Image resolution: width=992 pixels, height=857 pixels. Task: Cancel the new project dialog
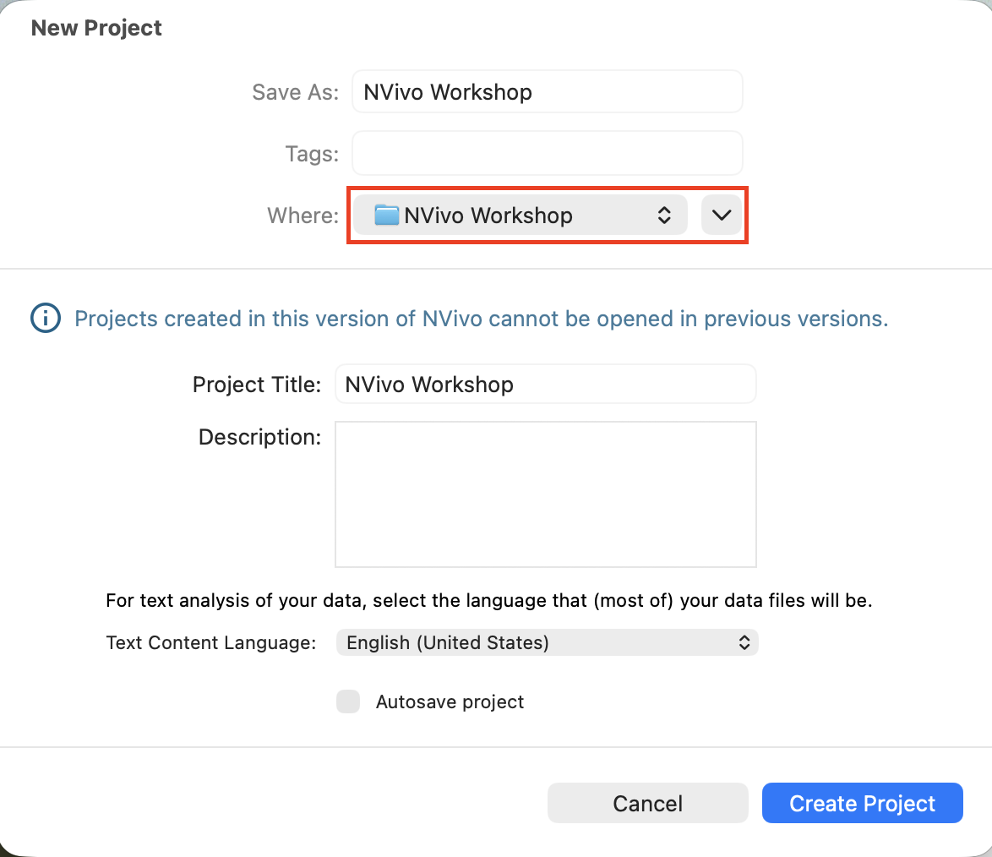click(x=648, y=803)
